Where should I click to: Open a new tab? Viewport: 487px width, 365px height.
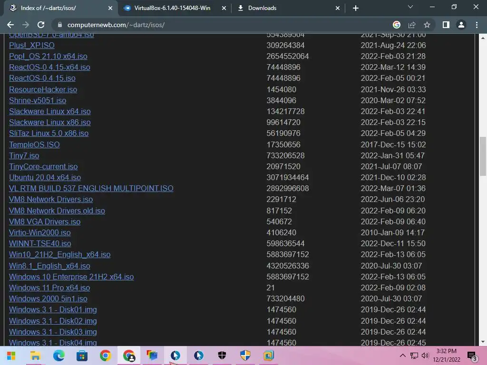click(x=356, y=8)
